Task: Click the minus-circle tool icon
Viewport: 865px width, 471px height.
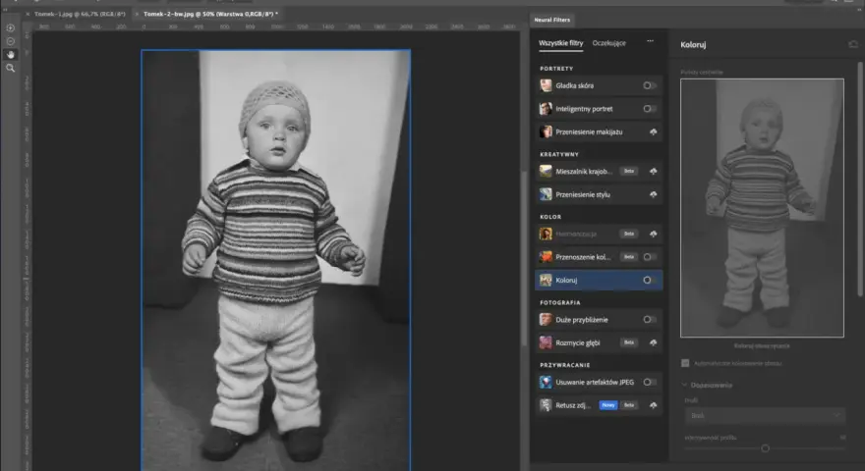Action: tap(11, 41)
